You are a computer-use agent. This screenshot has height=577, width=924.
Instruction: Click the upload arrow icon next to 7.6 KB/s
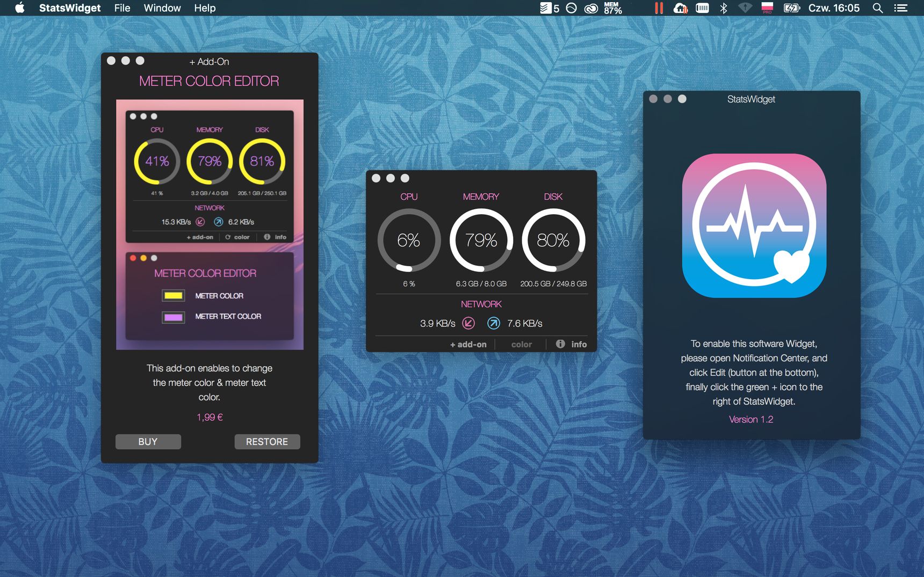tap(493, 323)
